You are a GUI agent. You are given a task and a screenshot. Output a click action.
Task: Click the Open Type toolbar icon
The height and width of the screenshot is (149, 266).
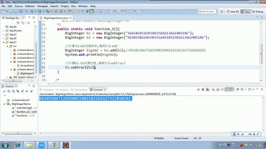pyautogui.click(x=69, y=11)
